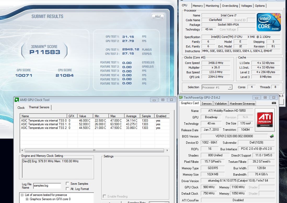The width and height of the screenshot is (287, 203).
Task: Click the Log File Name input field
Action: click(x=47, y=186)
